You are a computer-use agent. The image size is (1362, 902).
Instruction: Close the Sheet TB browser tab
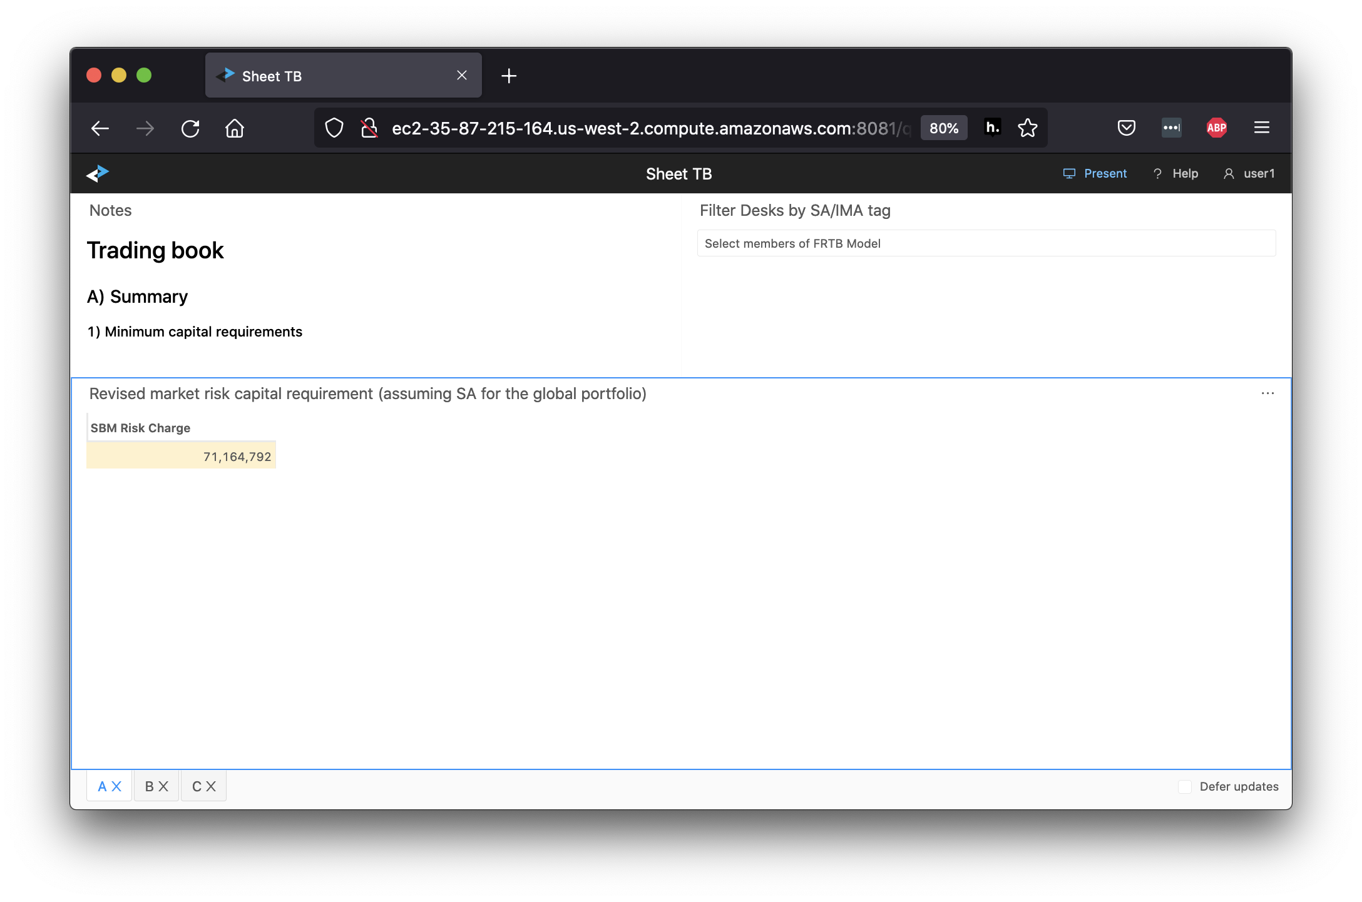pos(462,75)
